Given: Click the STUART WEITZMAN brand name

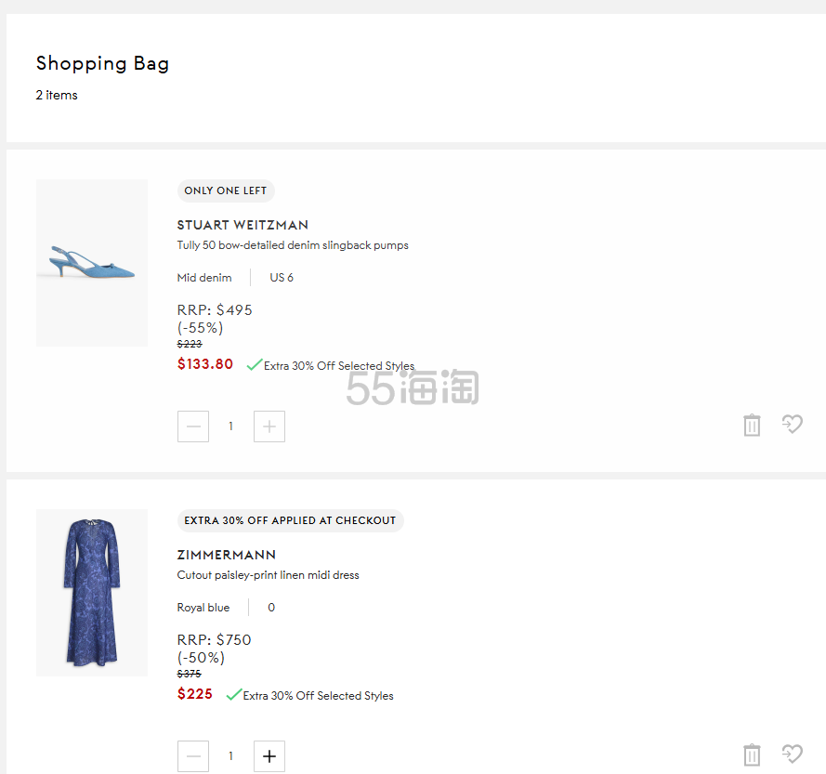Looking at the screenshot, I should tap(243, 225).
